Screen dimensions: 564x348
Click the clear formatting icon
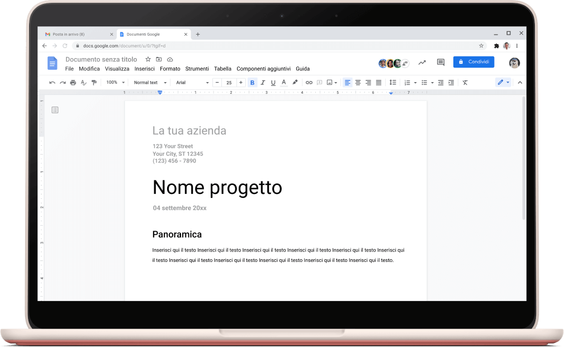pos(465,83)
